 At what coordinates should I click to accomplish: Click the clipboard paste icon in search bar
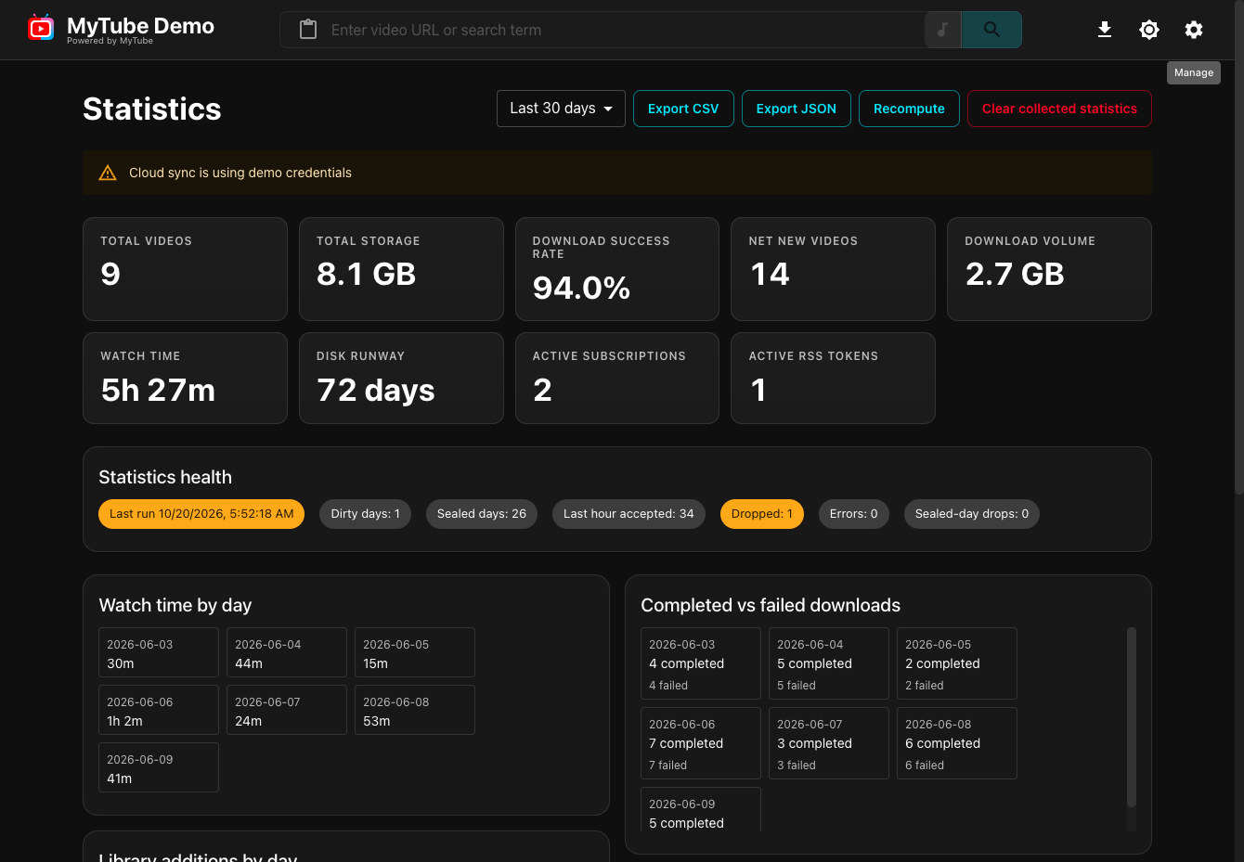coord(308,30)
